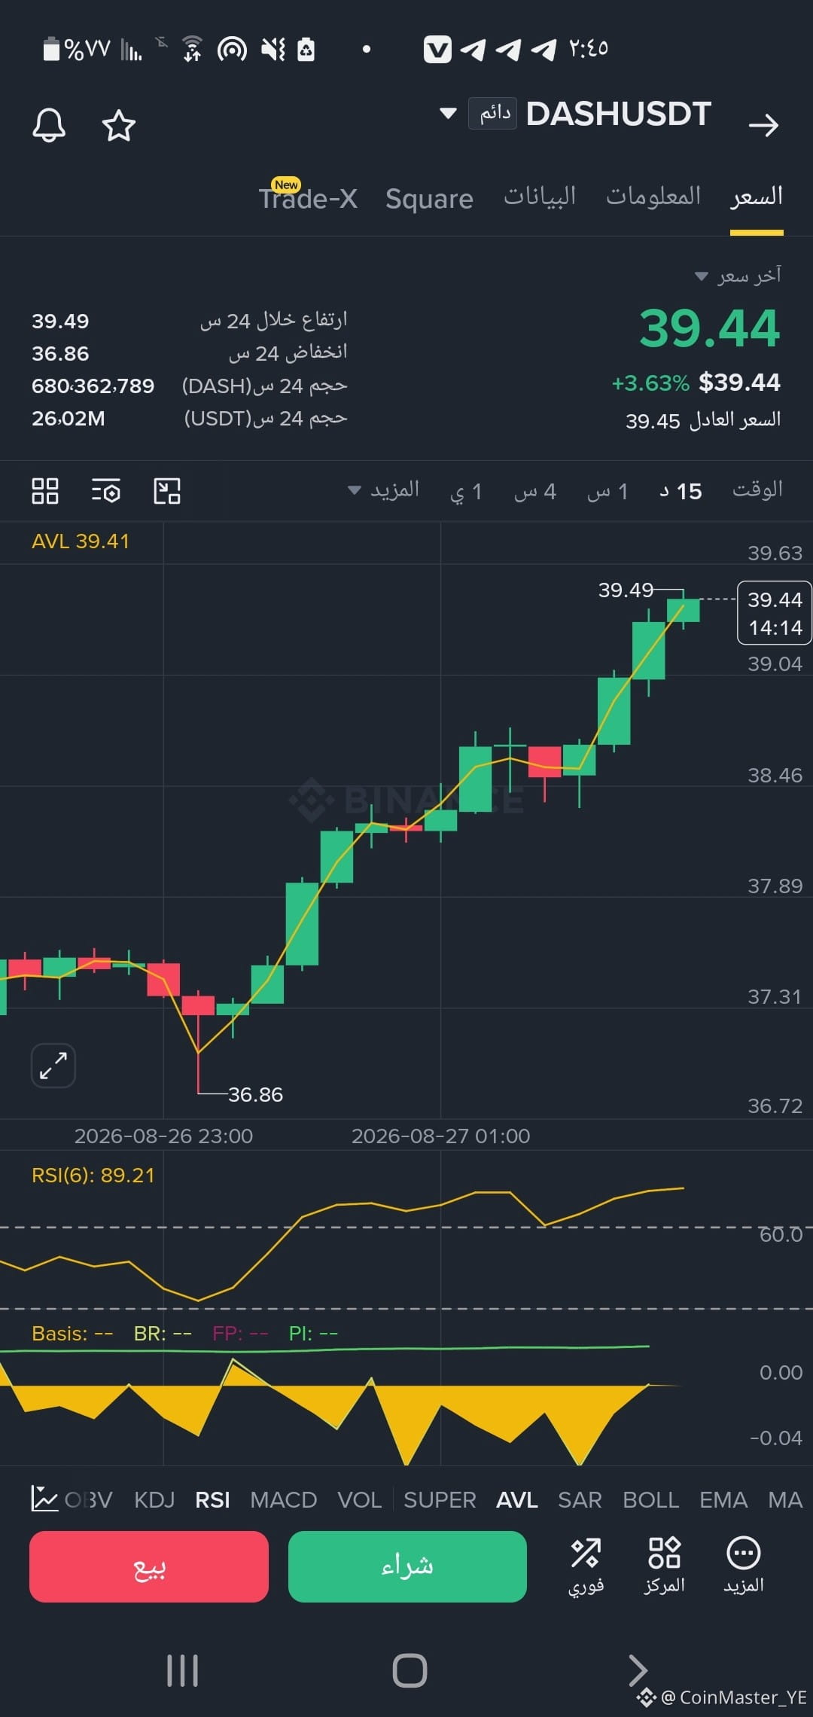Tap the battery status icon
This screenshot has height=1717, width=813.
click(x=51, y=49)
